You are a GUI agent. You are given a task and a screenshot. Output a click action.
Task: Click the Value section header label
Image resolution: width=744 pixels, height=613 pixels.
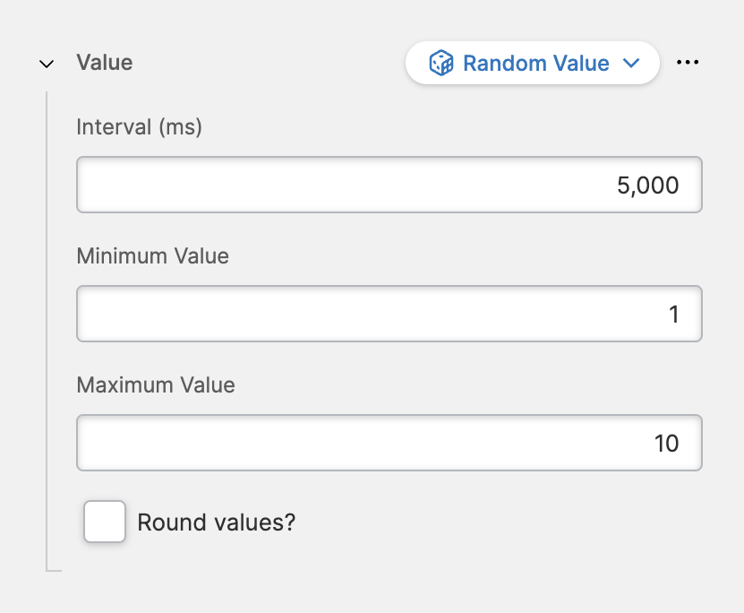pyautogui.click(x=105, y=63)
